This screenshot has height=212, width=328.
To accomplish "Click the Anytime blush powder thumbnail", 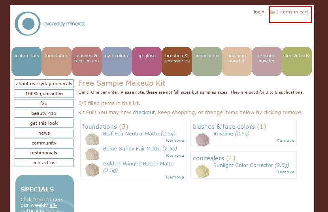I will 202,139.
